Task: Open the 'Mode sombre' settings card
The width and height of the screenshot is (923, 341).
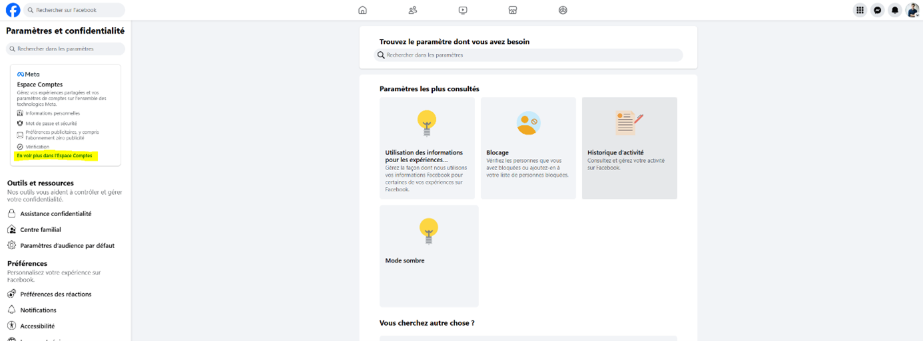Action: pyautogui.click(x=429, y=256)
